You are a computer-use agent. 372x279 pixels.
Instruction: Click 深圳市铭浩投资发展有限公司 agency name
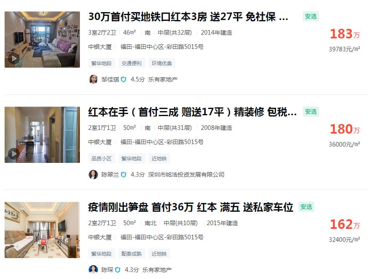186,175
